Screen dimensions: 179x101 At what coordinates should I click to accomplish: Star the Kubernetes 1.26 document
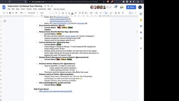click(45, 6)
